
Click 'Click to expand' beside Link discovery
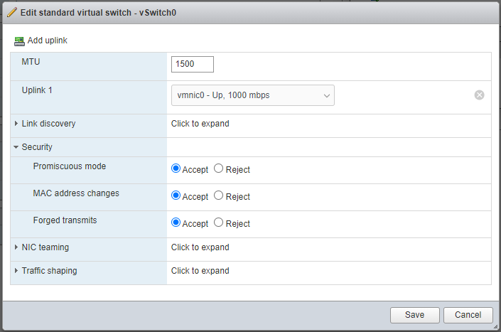point(200,124)
